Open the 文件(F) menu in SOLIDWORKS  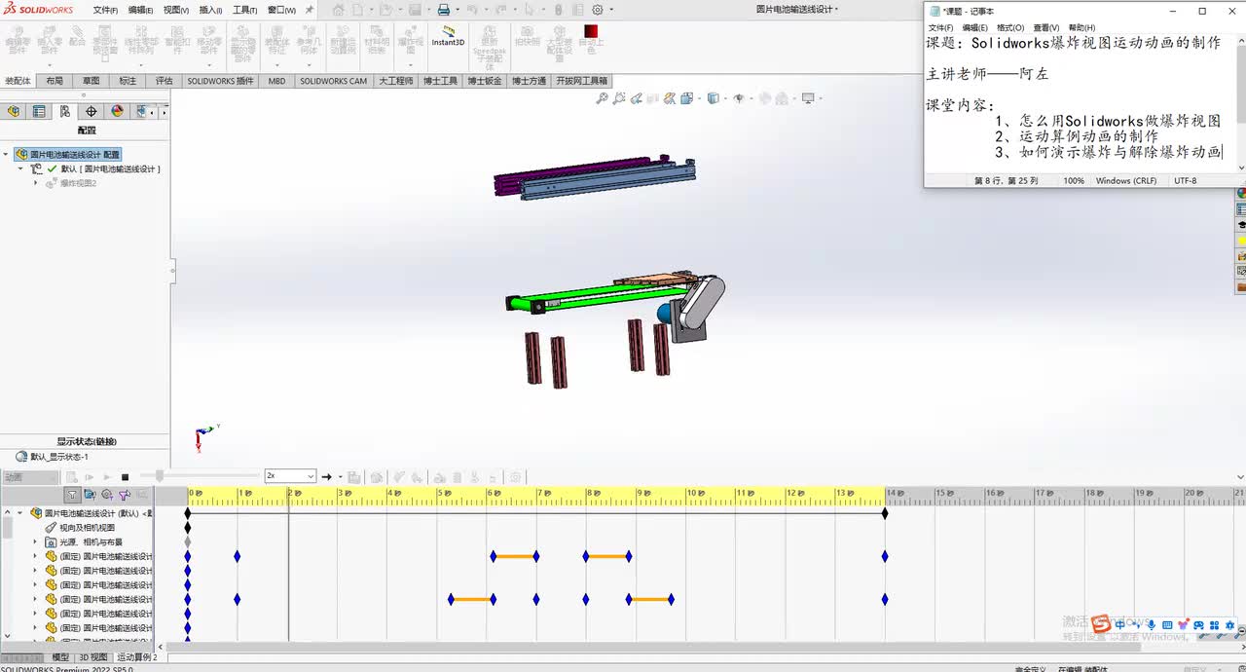coord(105,10)
